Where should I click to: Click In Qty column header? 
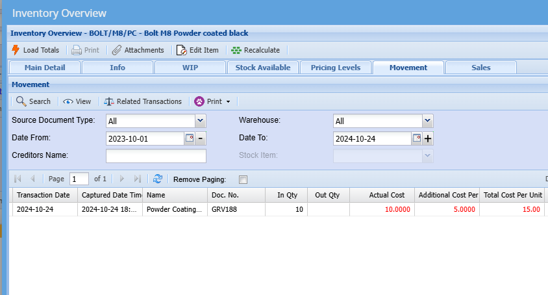point(286,195)
